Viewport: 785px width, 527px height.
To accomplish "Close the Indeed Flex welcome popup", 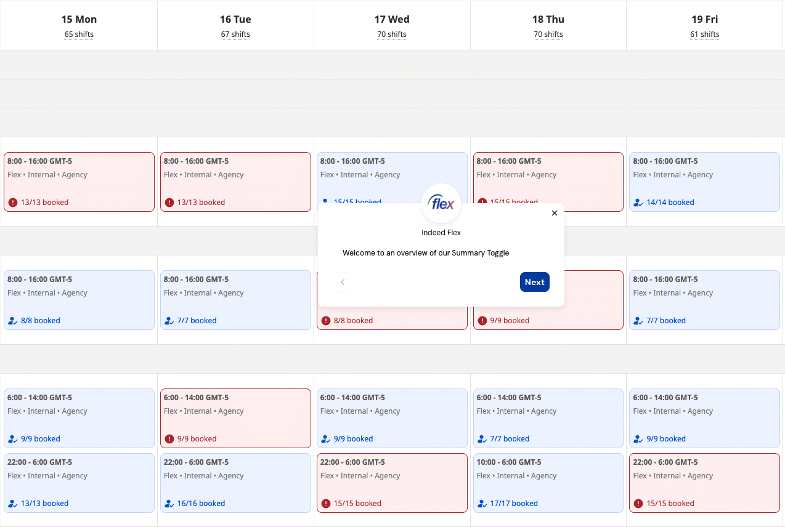I will click(x=554, y=213).
